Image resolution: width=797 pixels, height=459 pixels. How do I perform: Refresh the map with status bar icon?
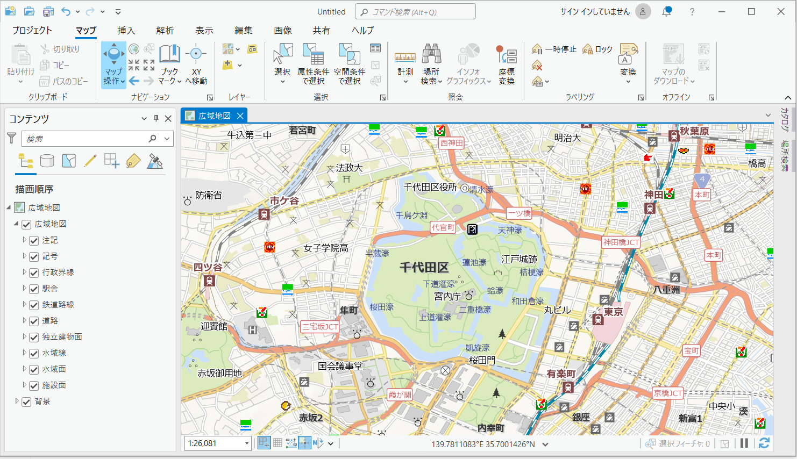click(x=764, y=443)
